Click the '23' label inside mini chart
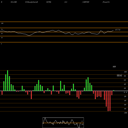This screenshot has width=128, height=128. pos(82,124)
